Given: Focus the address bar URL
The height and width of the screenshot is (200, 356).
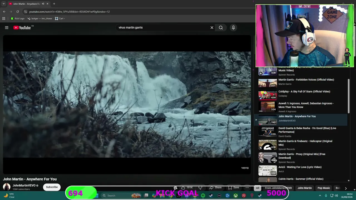Looking at the screenshot, I should point(70,12).
